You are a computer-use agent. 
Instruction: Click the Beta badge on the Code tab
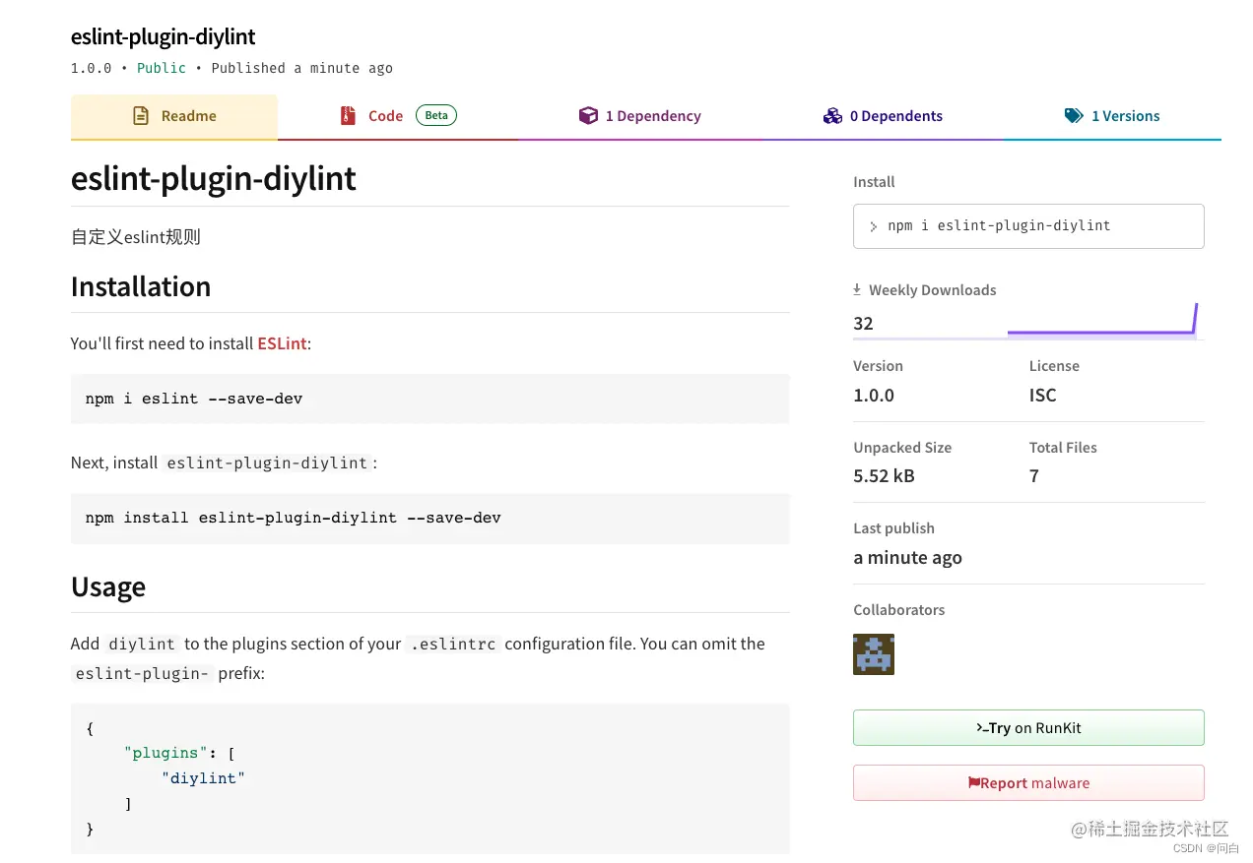click(x=436, y=115)
